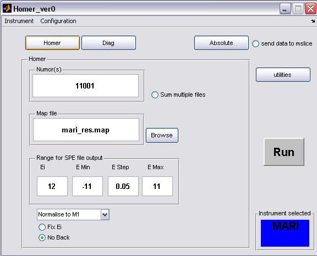Minimize the Homer_ver0 window
This screenshot has width=317, height=256.
(285, 9)
